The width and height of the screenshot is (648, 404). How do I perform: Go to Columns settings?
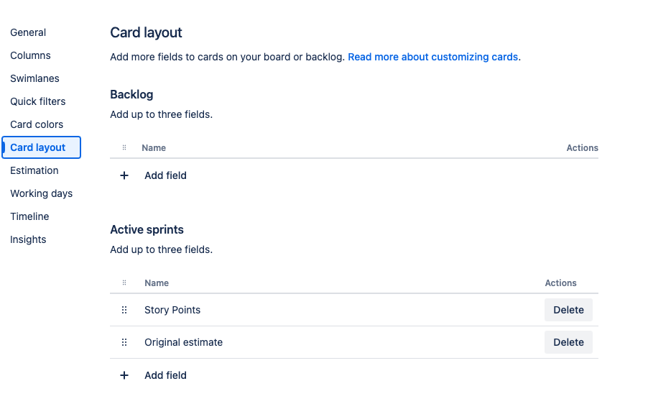(31, 55)
